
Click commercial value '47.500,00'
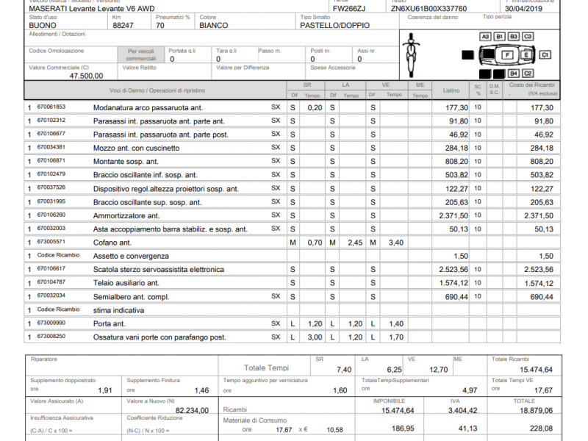tap(86, 76)
